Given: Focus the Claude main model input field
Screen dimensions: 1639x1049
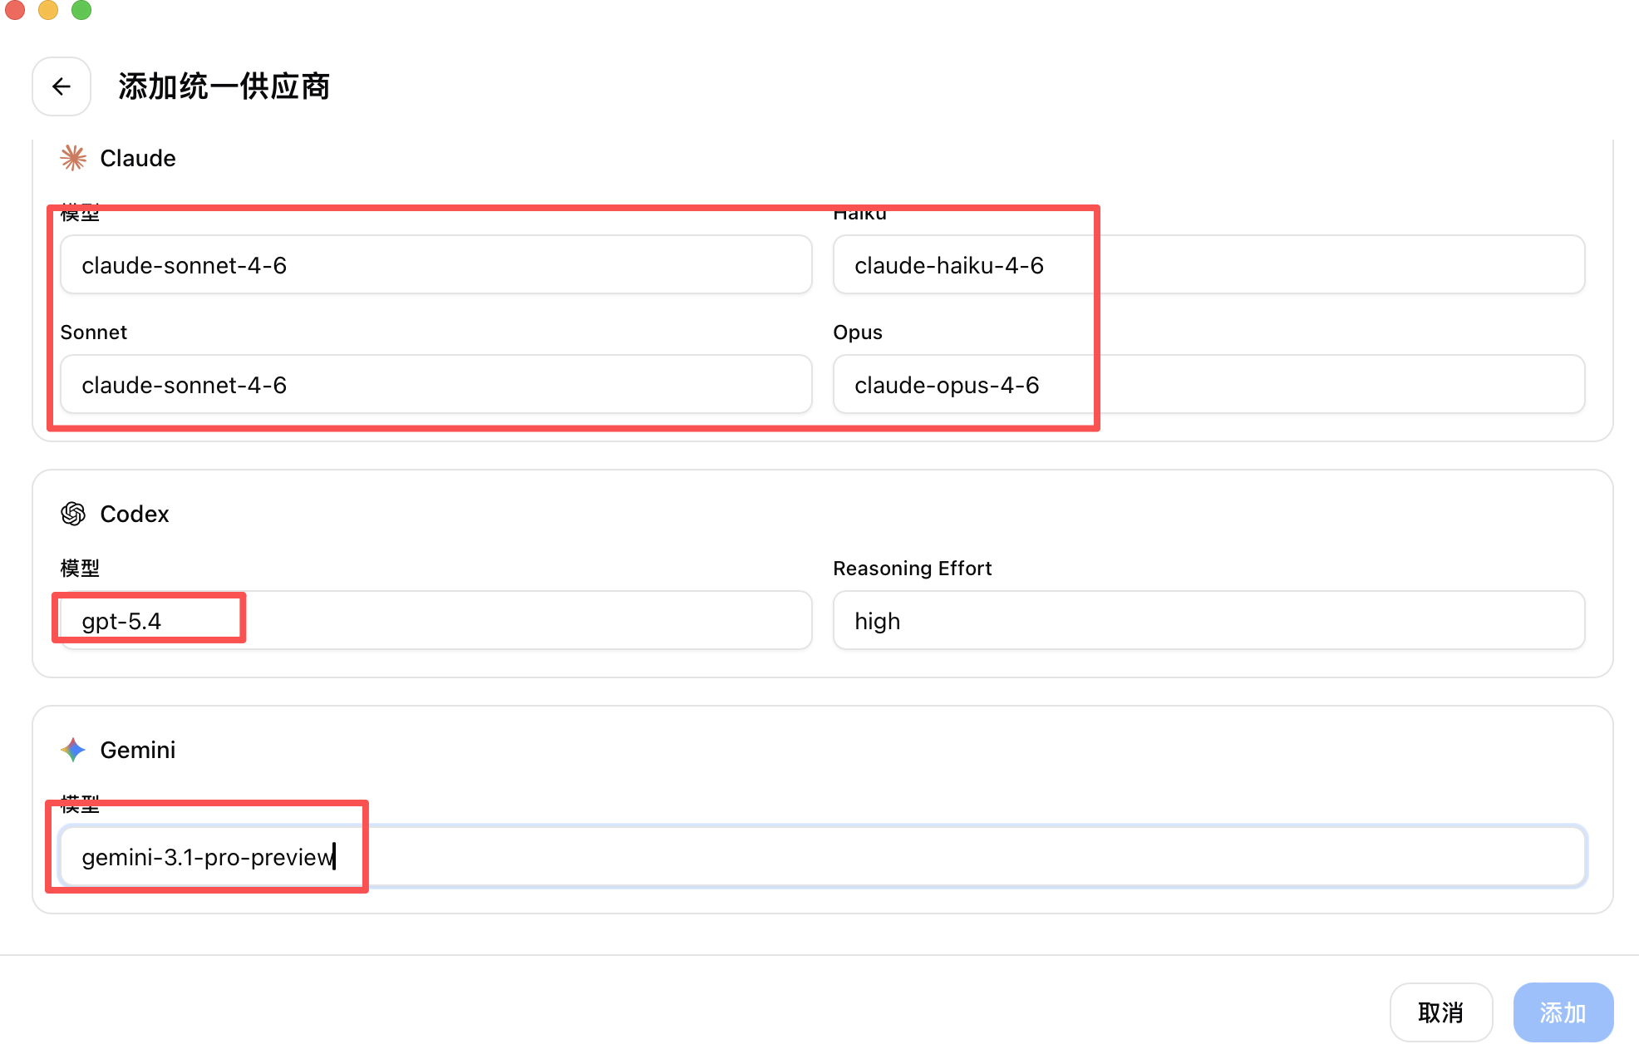Looking at the screenshot, I should [436, 265].
